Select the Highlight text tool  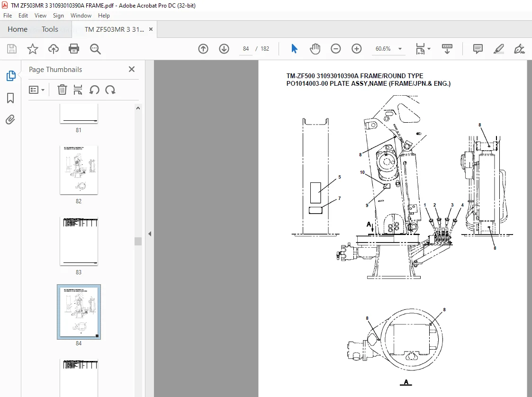[498, 49]
